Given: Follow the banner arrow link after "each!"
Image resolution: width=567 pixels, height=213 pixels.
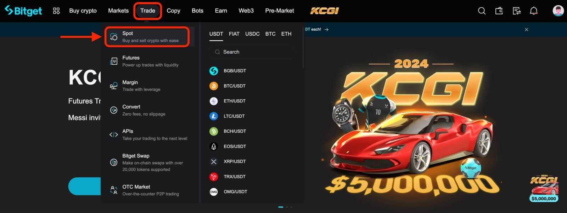Looking at the screenshot, I should (x=326, y=30).
